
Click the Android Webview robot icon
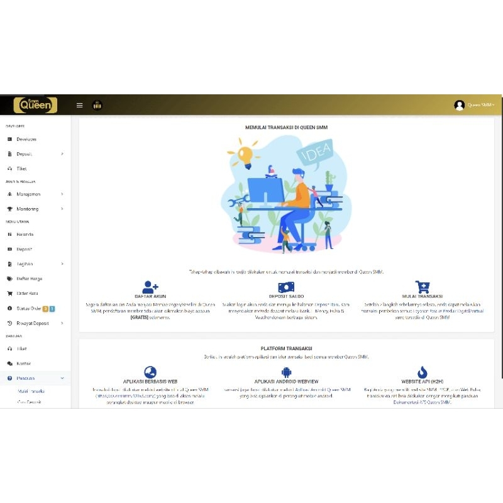tap(286, 372)
